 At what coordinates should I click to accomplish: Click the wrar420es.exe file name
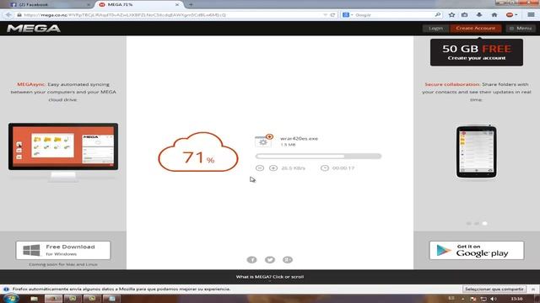pyautogui.click(x=299, y=138)
